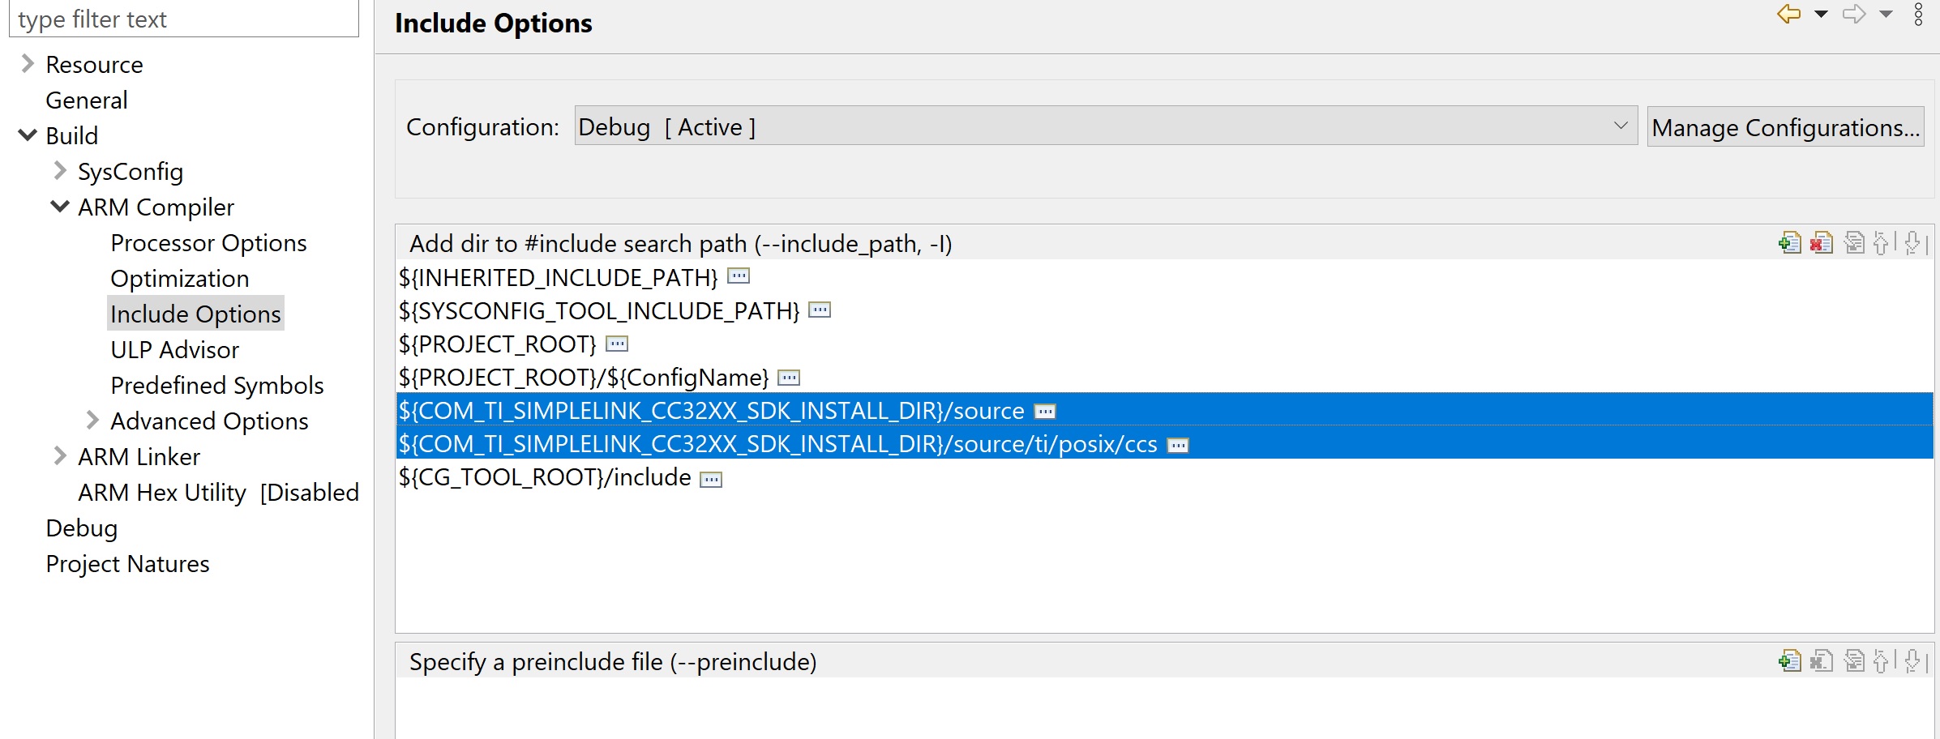Collapse the ARM Compiler node

pos(60,207)
